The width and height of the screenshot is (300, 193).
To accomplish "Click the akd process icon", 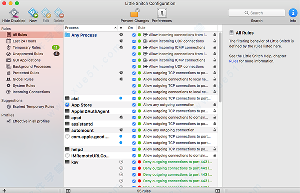I will [x=67, y=98].
